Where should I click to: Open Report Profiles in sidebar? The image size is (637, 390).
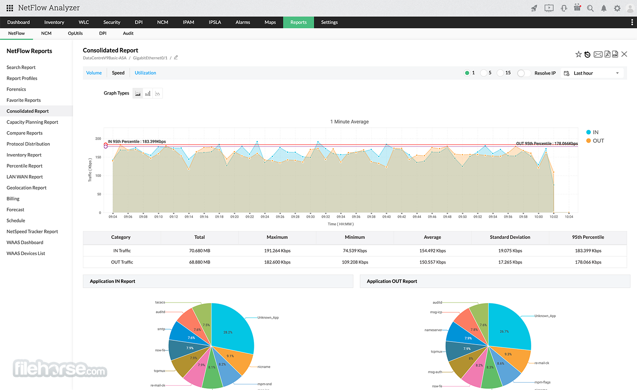[22, 79]
